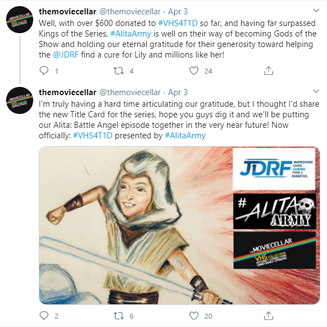
Task: Open the #VHS4T1D hashtag in first tweet
Action: pyautogui.click(x=178, y=23)
